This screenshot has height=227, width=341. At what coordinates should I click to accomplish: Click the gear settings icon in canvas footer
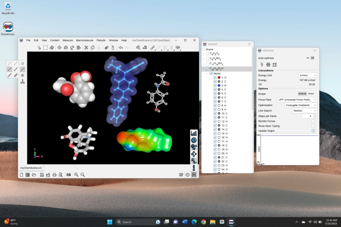188,175
